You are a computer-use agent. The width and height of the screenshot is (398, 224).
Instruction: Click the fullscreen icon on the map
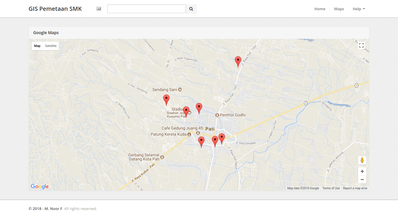[x=362, y=45]
